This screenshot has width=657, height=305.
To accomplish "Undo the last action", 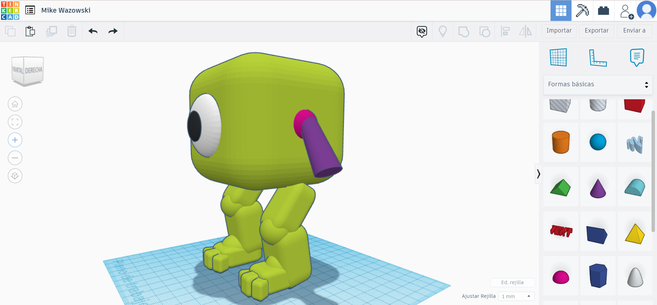I will click(93, 31).
